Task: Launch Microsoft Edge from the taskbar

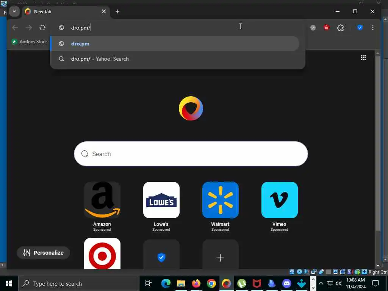Action: click(166, 283)
